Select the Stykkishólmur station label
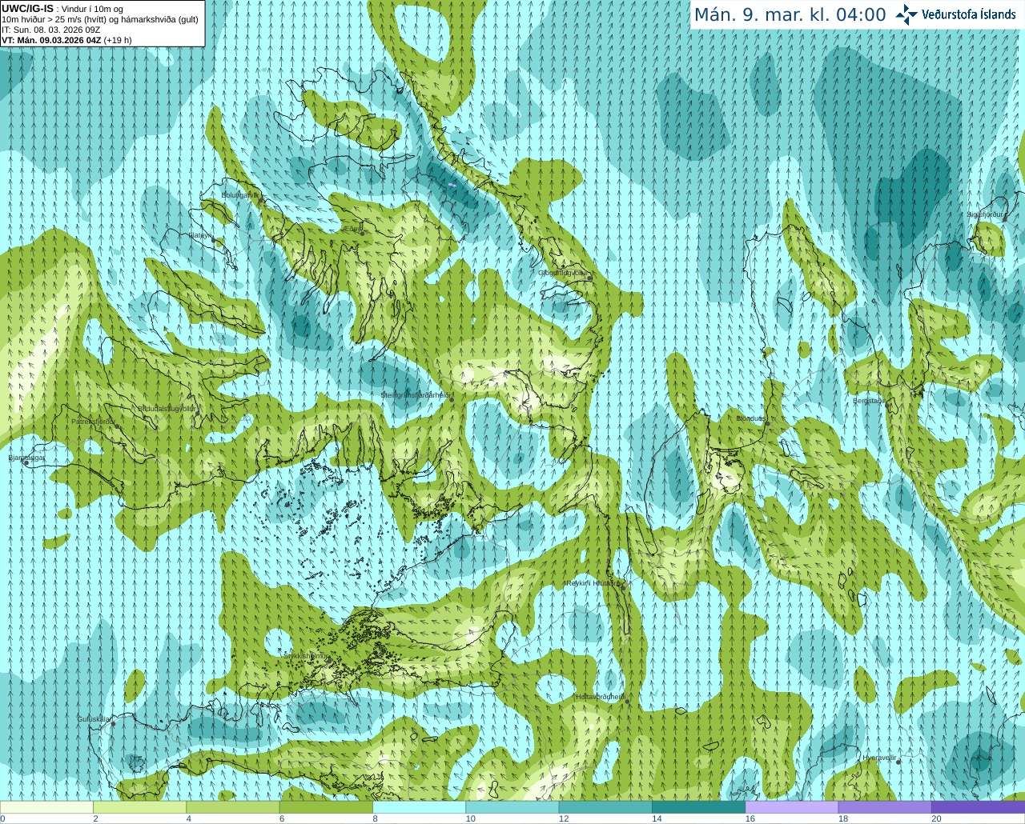Image resolution: width=1025 pixels, height=824 pixels. tap(306, 656)
